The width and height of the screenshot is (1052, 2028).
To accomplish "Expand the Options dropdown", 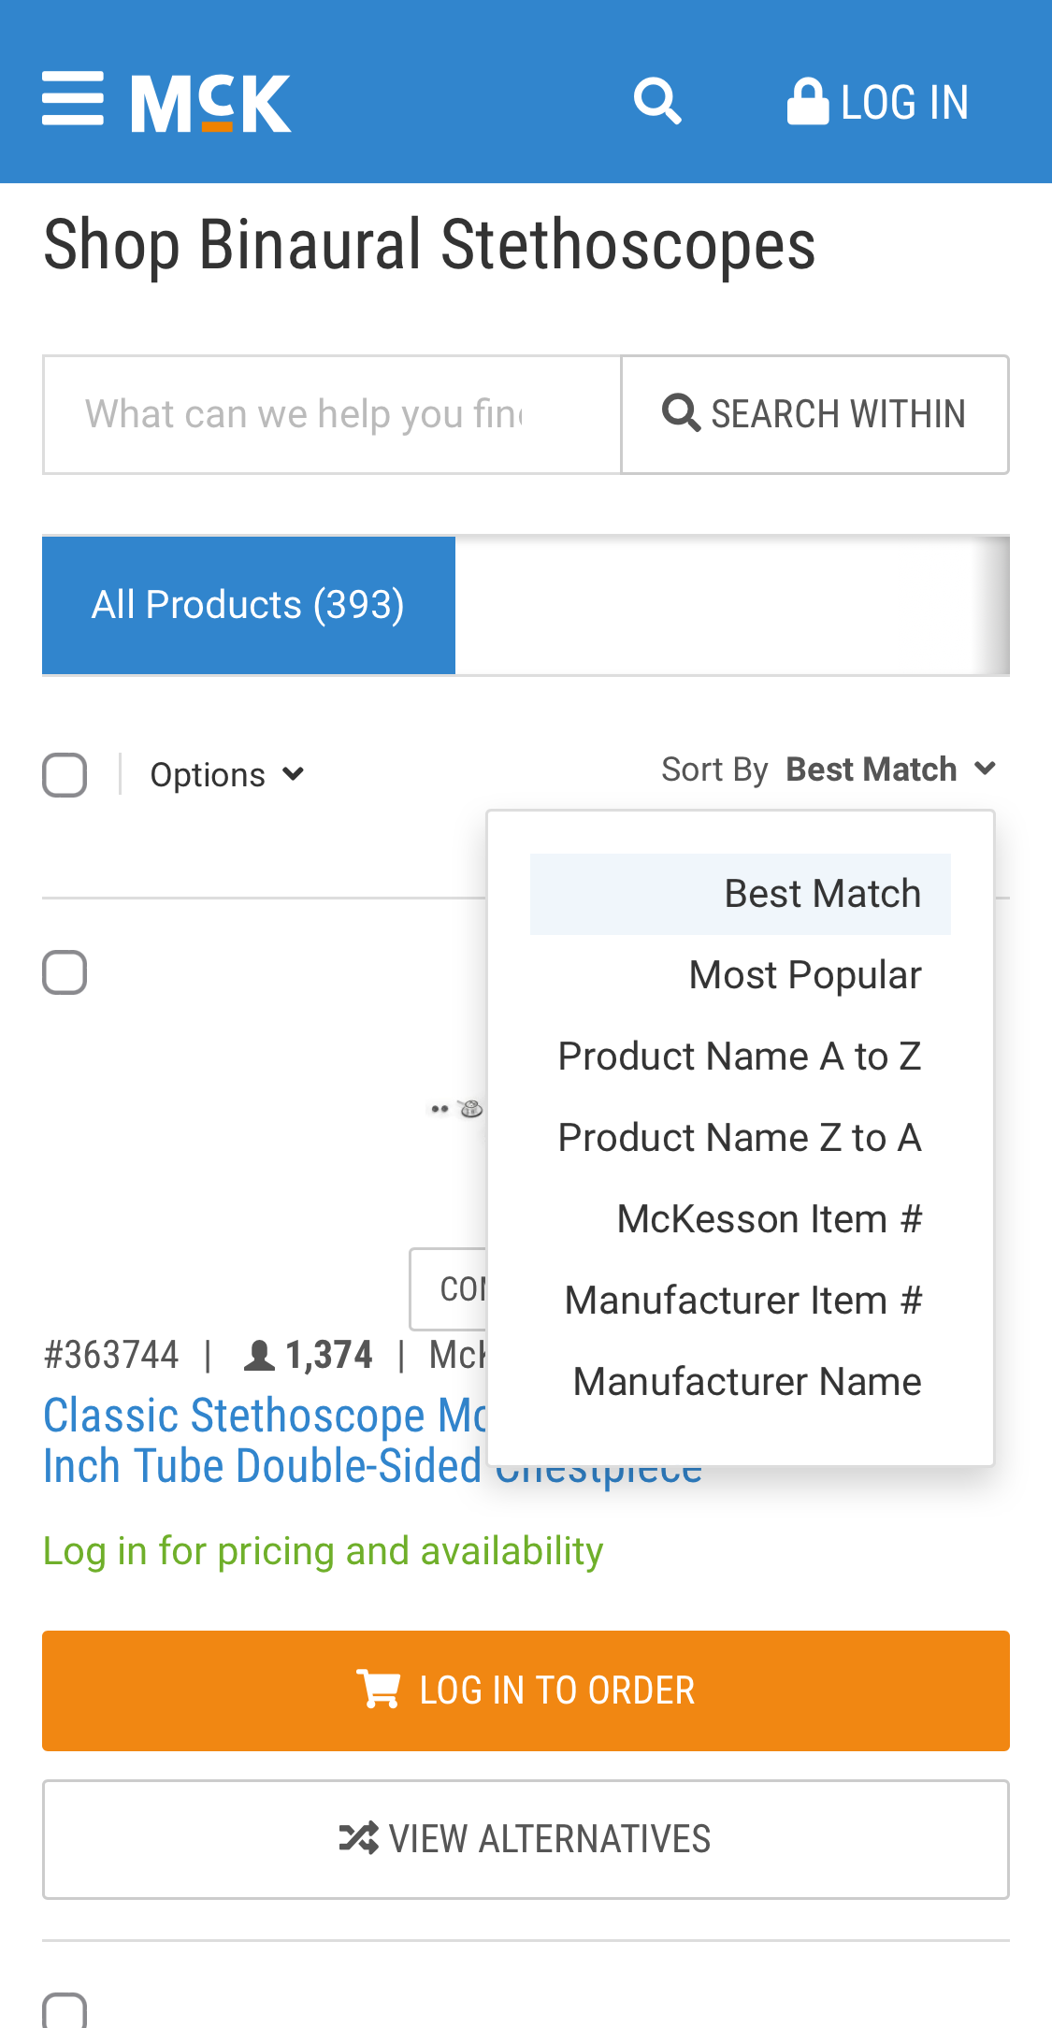I will tap(227, 773).
